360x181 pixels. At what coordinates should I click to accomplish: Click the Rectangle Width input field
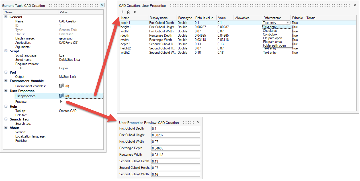175,155
